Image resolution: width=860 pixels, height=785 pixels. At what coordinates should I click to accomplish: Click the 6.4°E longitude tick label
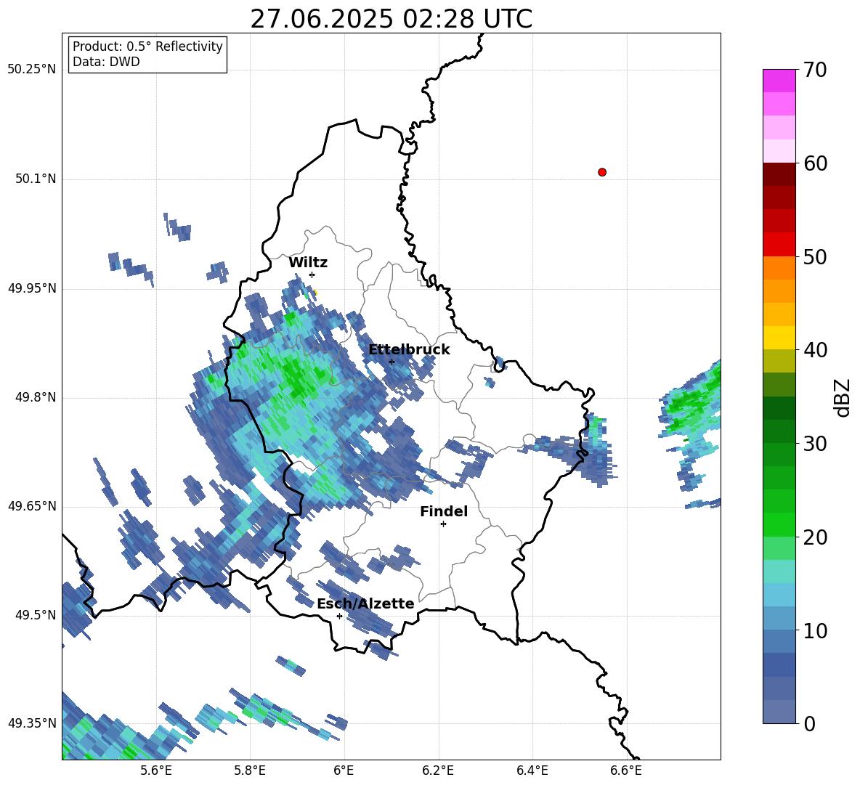(x=532, y=770)
